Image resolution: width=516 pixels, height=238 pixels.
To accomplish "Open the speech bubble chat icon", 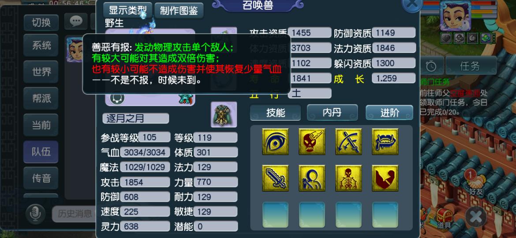I will coord(76,22).
